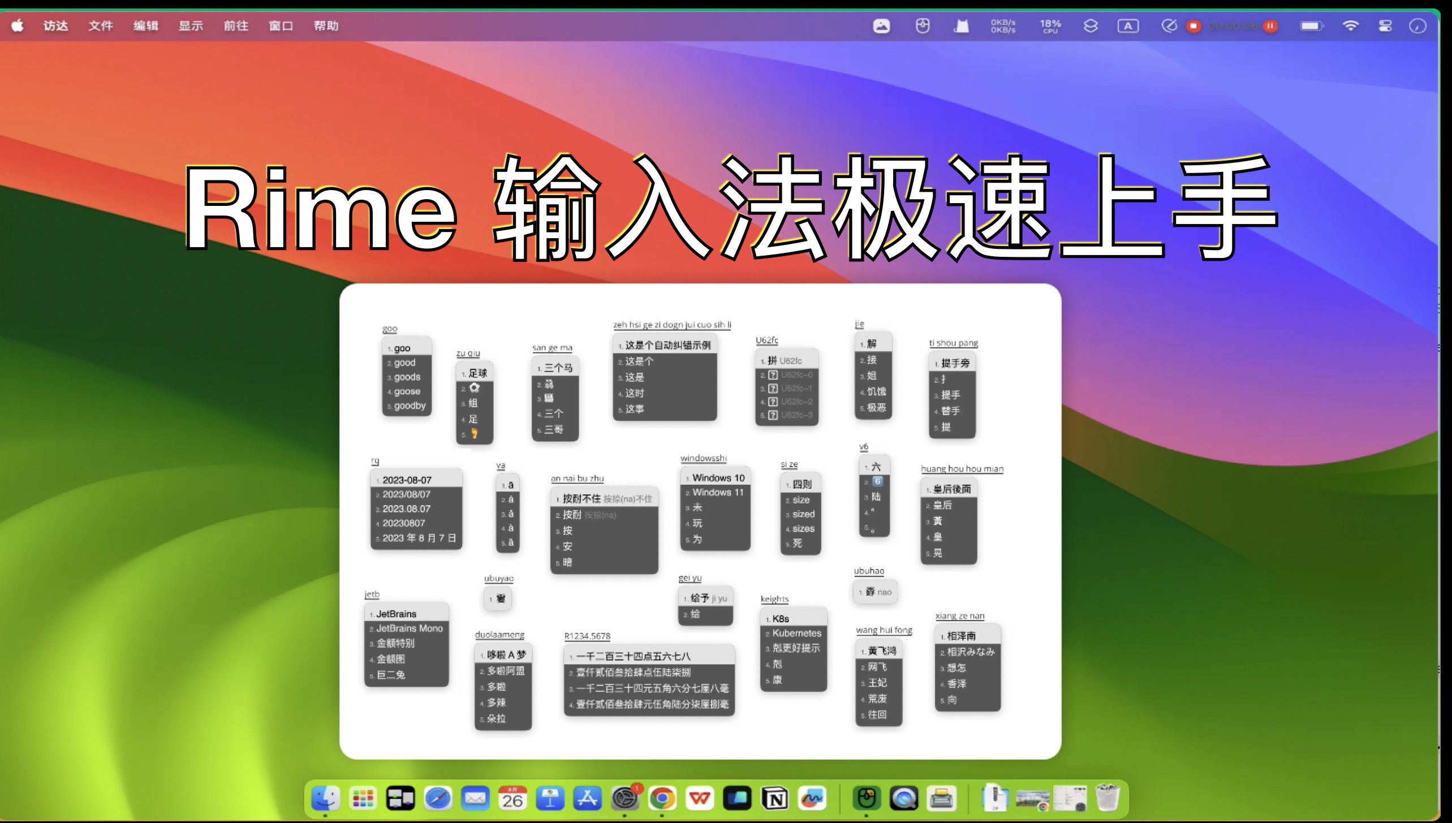Open the typewriter app in the dock
Image resolution: width=1452 pixels, height=823 pixels.
[x=941, y=799]
